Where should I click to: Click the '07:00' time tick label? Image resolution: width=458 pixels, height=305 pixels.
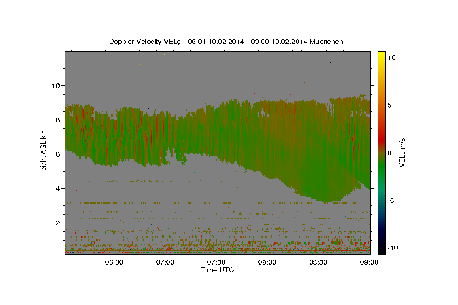point(165,262)
